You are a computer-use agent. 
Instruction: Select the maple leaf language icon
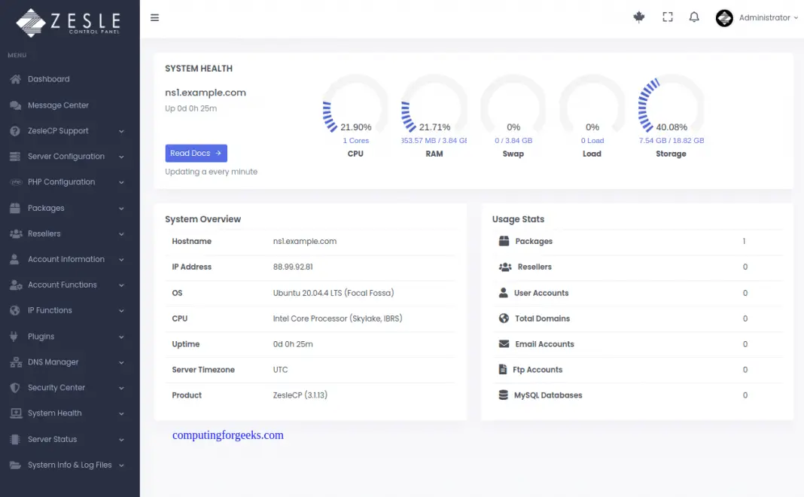(x=639, y=17)
